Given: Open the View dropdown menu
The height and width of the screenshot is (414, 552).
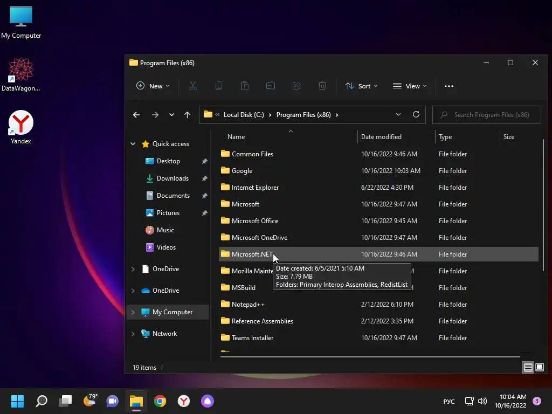Looking at the screenshot, I should (410, 86).
